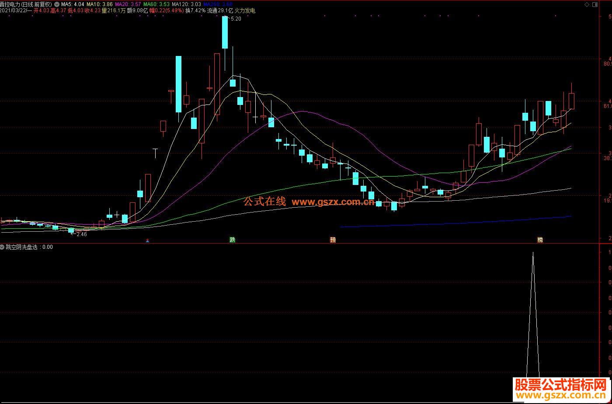Select the MA20: 3.57 label
The width and height of the screenshot is (612, 404).
[x=128, y=4]
